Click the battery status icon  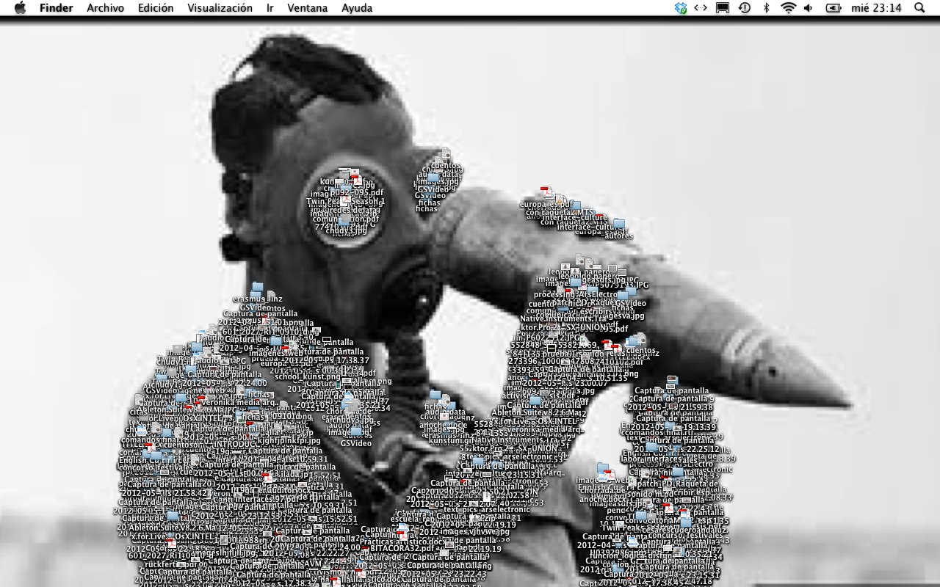(x=833, y=8)
